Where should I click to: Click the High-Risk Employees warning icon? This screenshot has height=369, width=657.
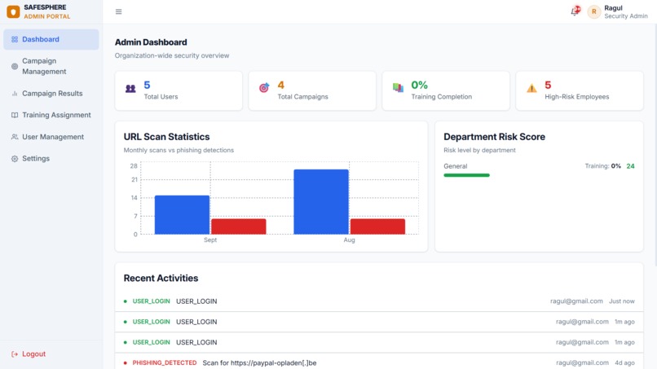(x=531, y=88)
